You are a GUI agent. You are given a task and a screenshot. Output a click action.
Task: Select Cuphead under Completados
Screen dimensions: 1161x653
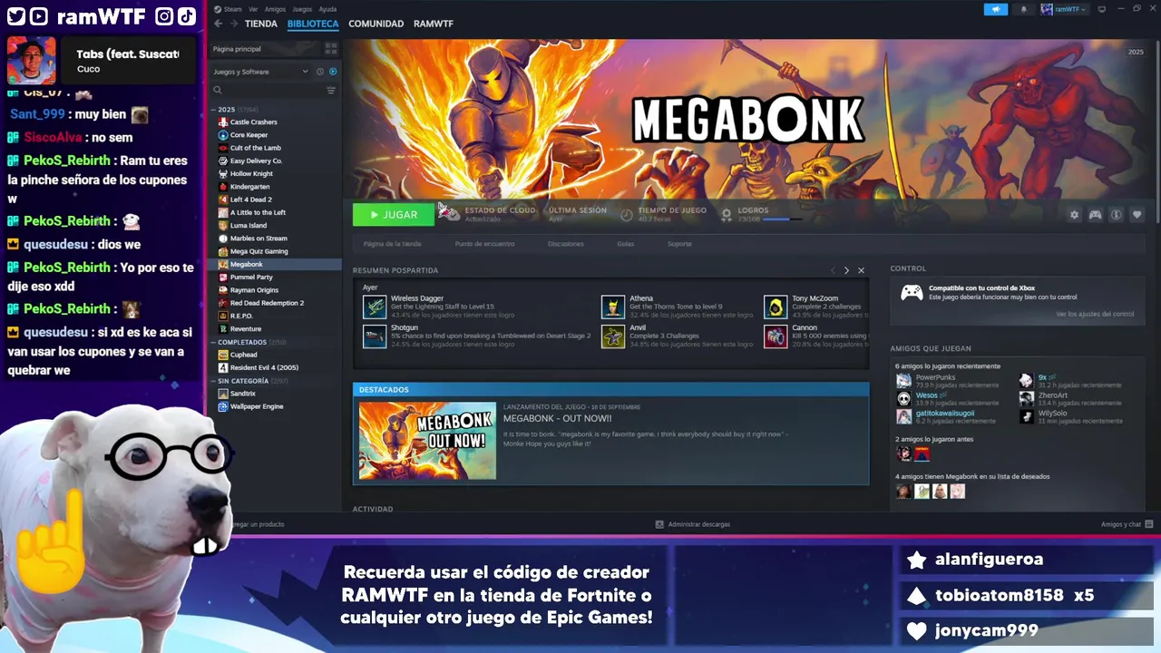point(243,355)
